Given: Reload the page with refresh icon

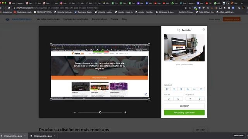Looking at the screenshot, I should point(9,8).
